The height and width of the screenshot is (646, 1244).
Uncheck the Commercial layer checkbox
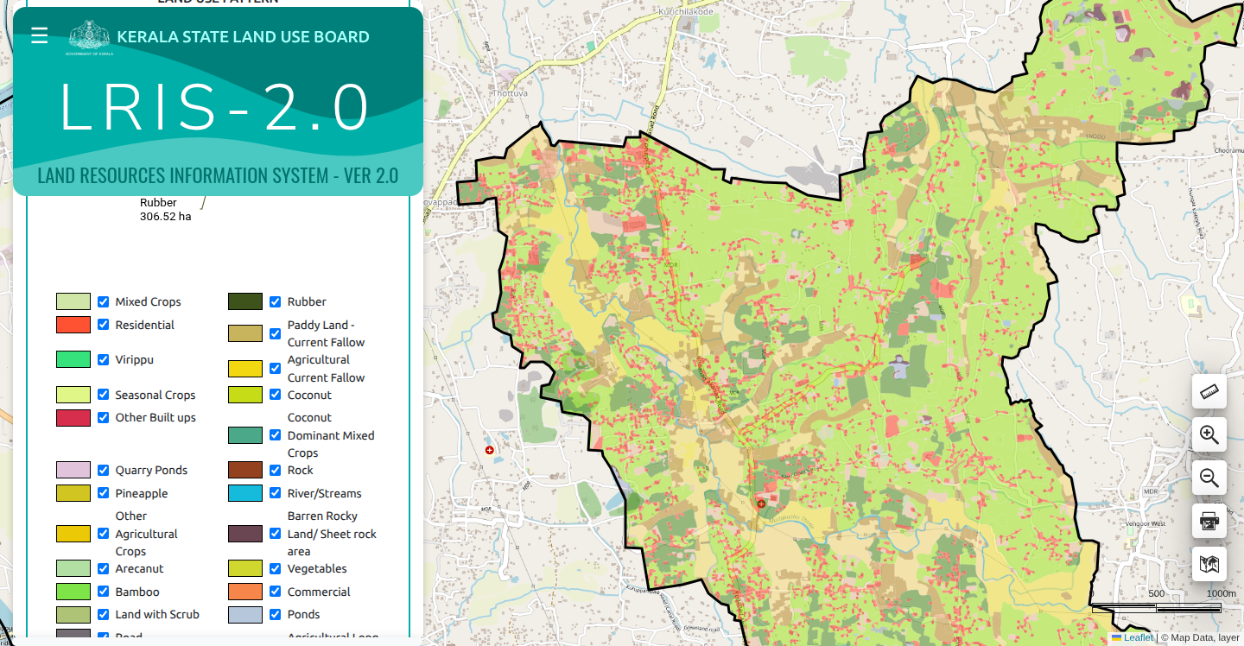click(276, 592)
